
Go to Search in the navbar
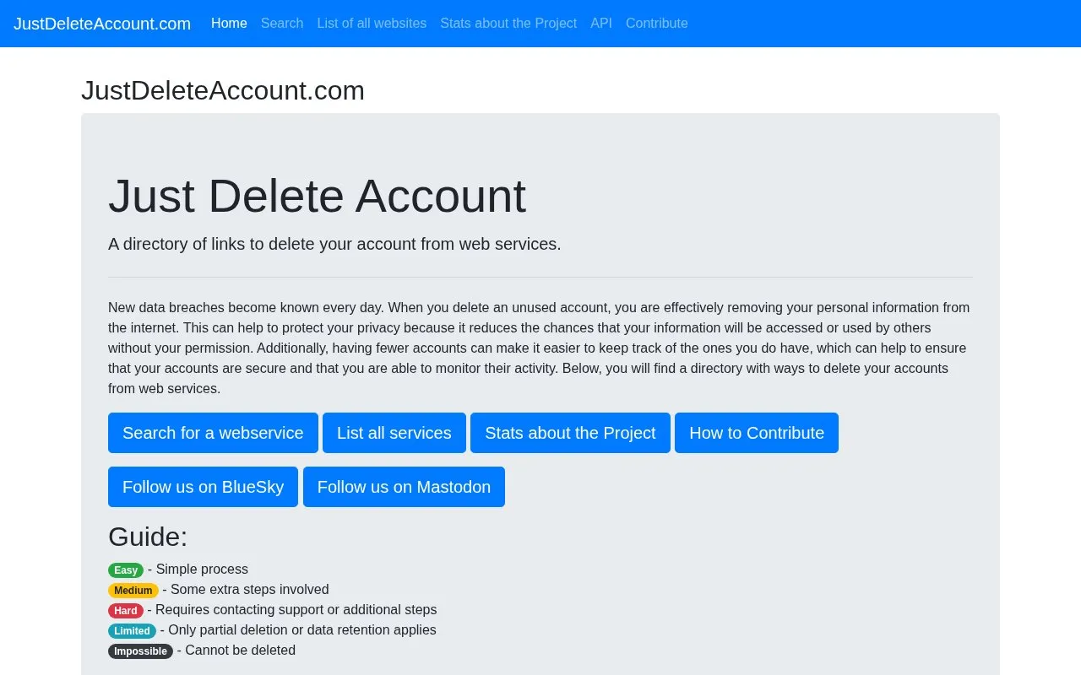pyautogui.click(x=282, y=24)
